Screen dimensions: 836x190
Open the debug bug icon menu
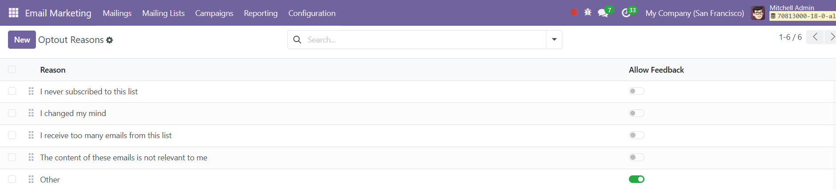[588, 12]
